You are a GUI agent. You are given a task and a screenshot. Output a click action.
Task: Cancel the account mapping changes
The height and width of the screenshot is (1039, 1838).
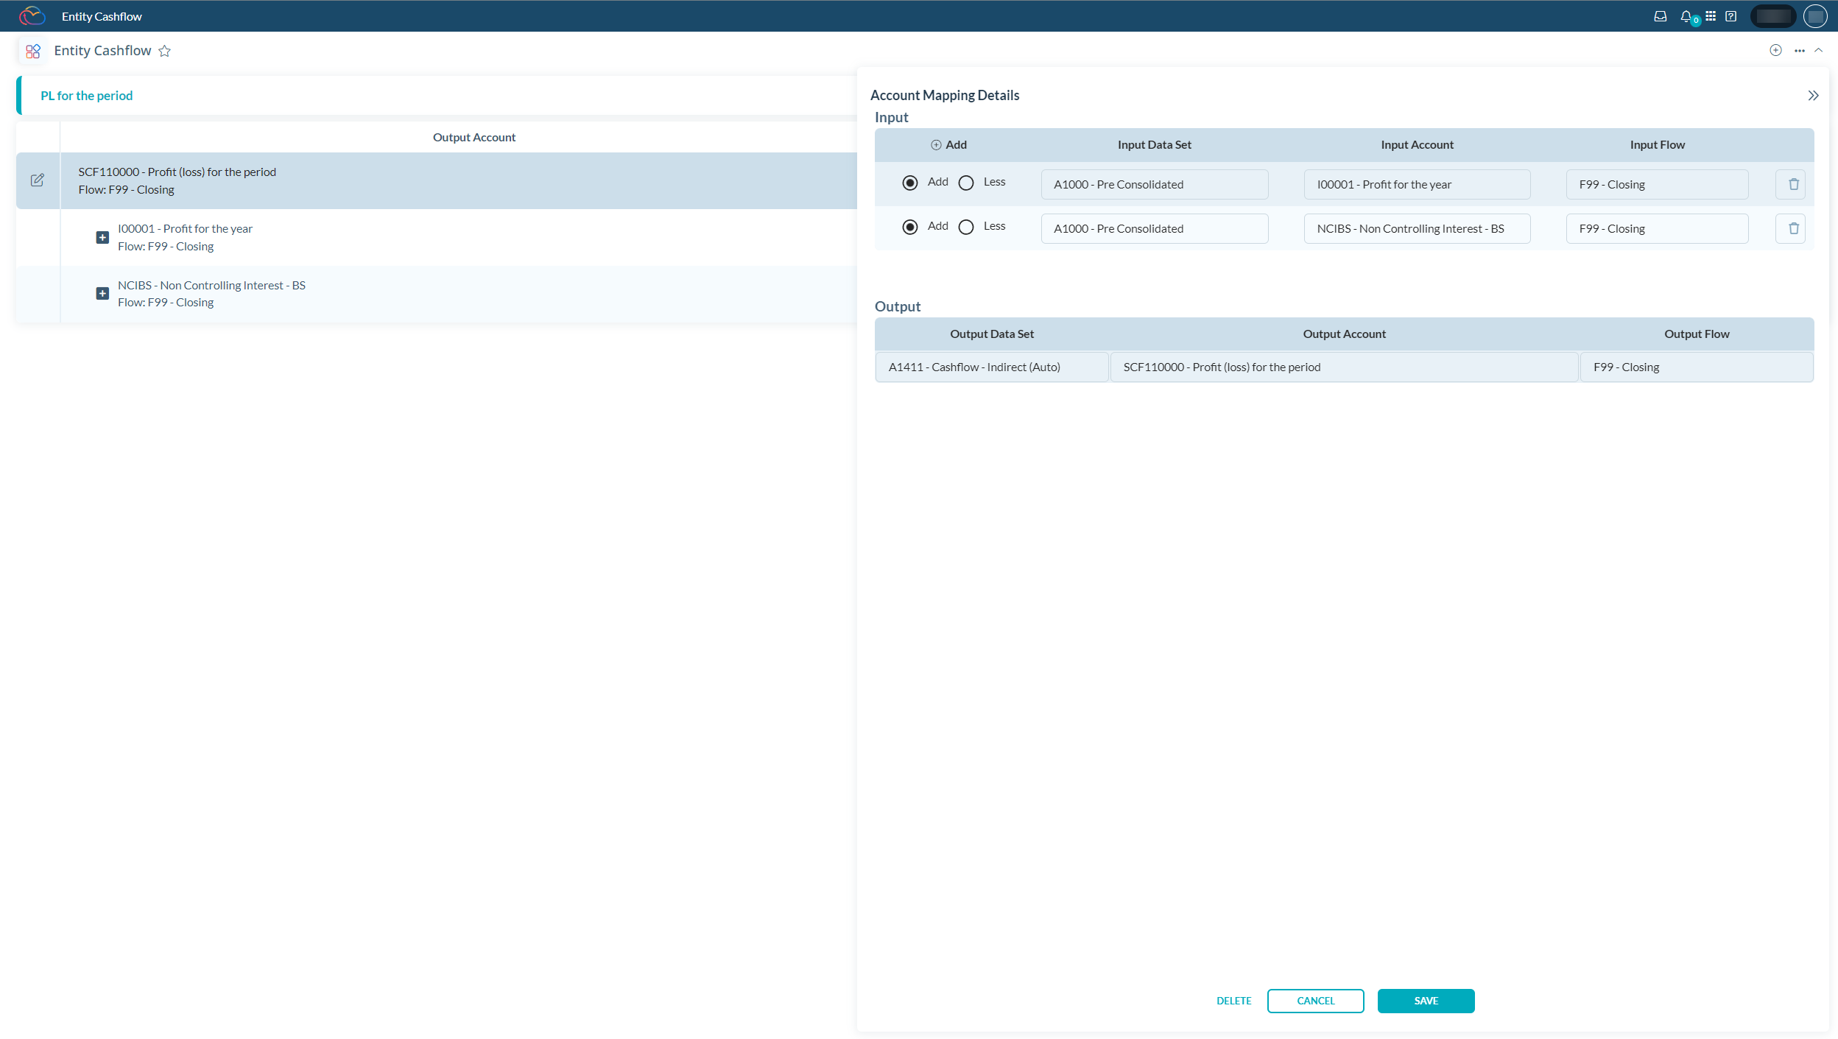pos(1315,1001)
